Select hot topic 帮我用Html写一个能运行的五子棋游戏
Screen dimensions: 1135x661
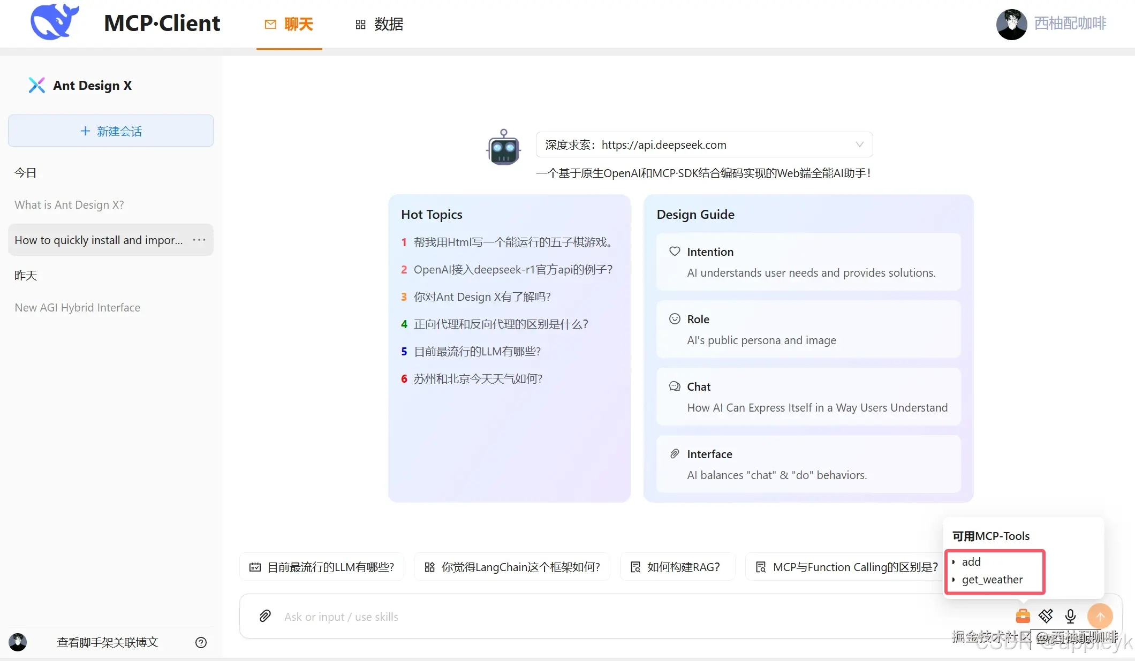pos(514,242)
